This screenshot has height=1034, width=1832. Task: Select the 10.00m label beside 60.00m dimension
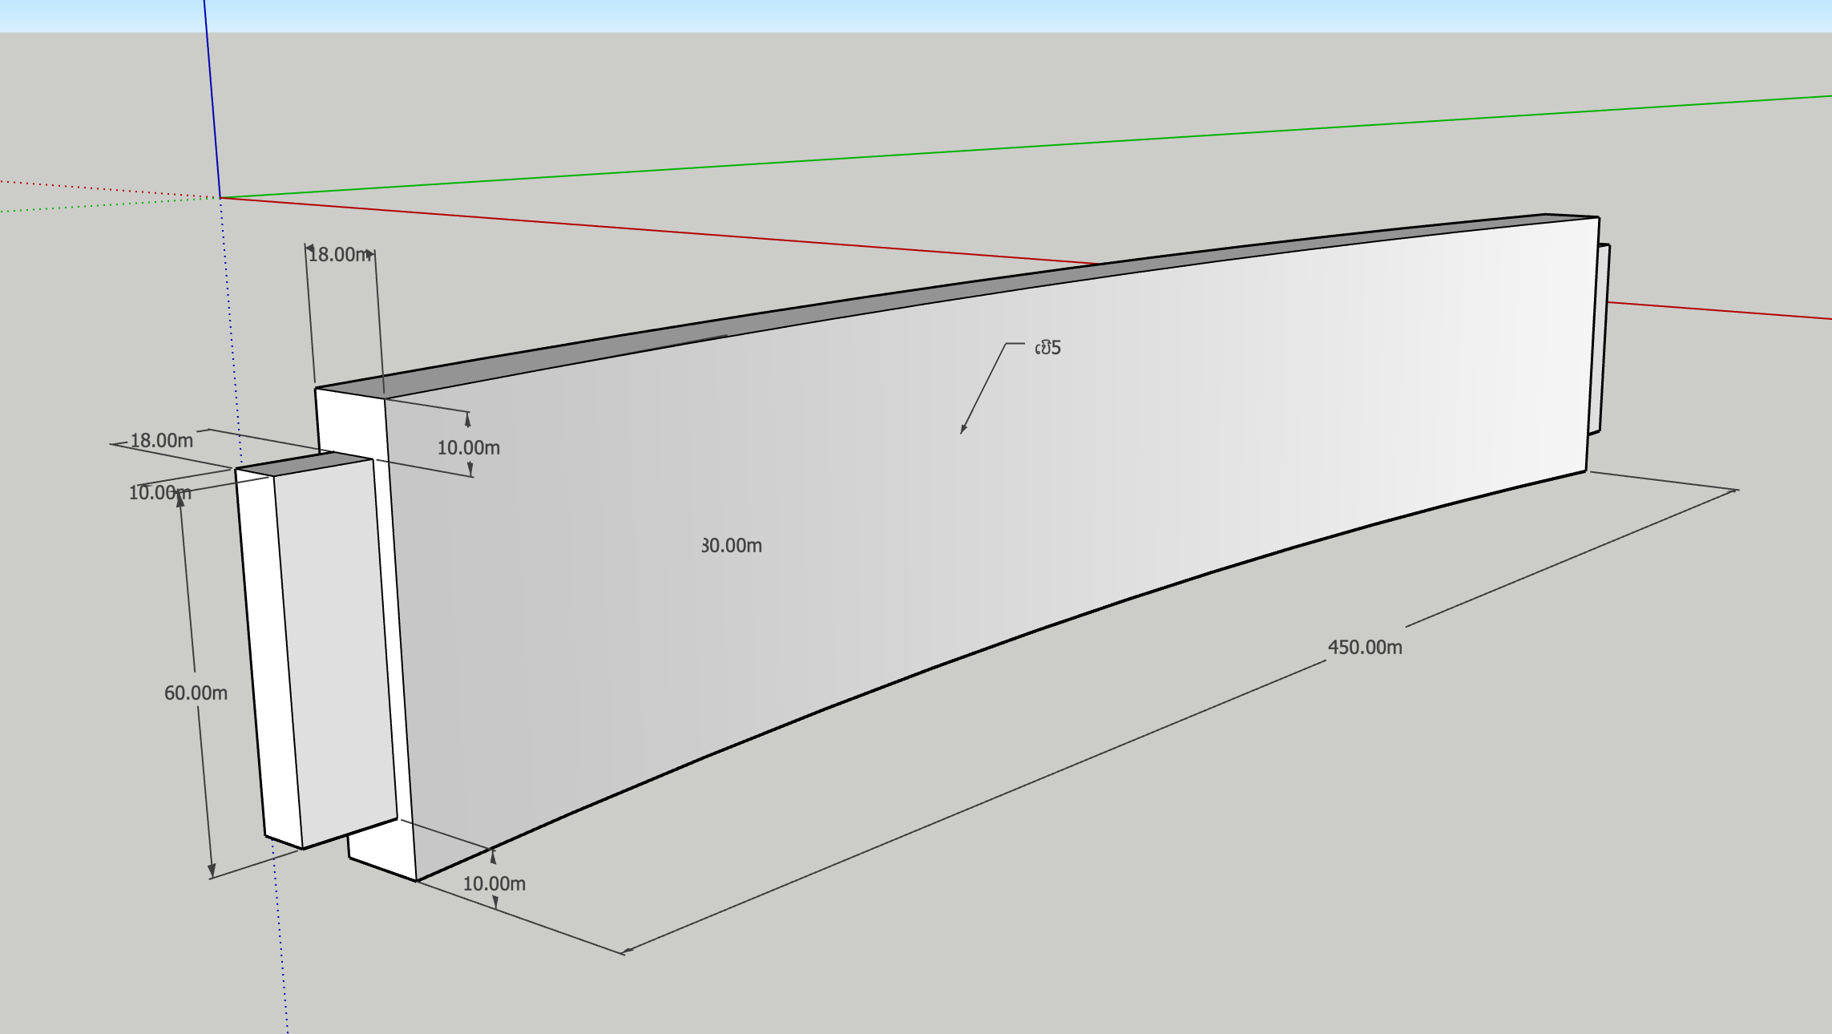(x=159, y=492)
